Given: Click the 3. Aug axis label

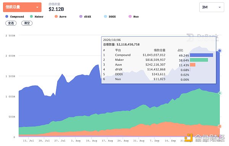Looking at the screenshot, I should point(76,141).
